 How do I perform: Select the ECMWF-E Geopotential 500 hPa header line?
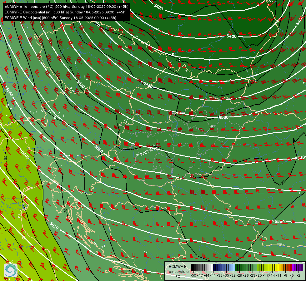(65, 12)
